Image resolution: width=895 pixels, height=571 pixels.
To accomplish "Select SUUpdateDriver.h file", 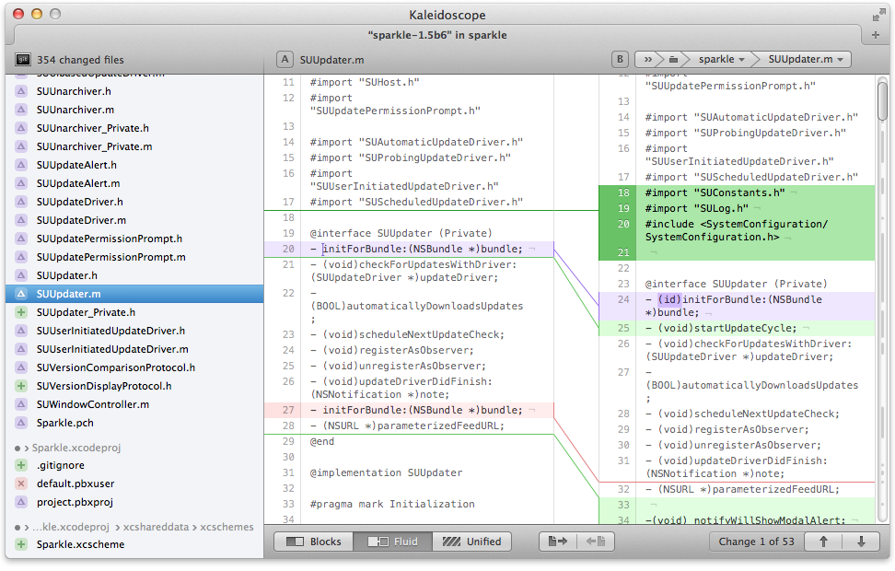I will [x=134, y=202].
